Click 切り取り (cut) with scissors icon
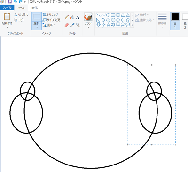Viewport: 188px width, 172px height. click(x=21, y=15)
